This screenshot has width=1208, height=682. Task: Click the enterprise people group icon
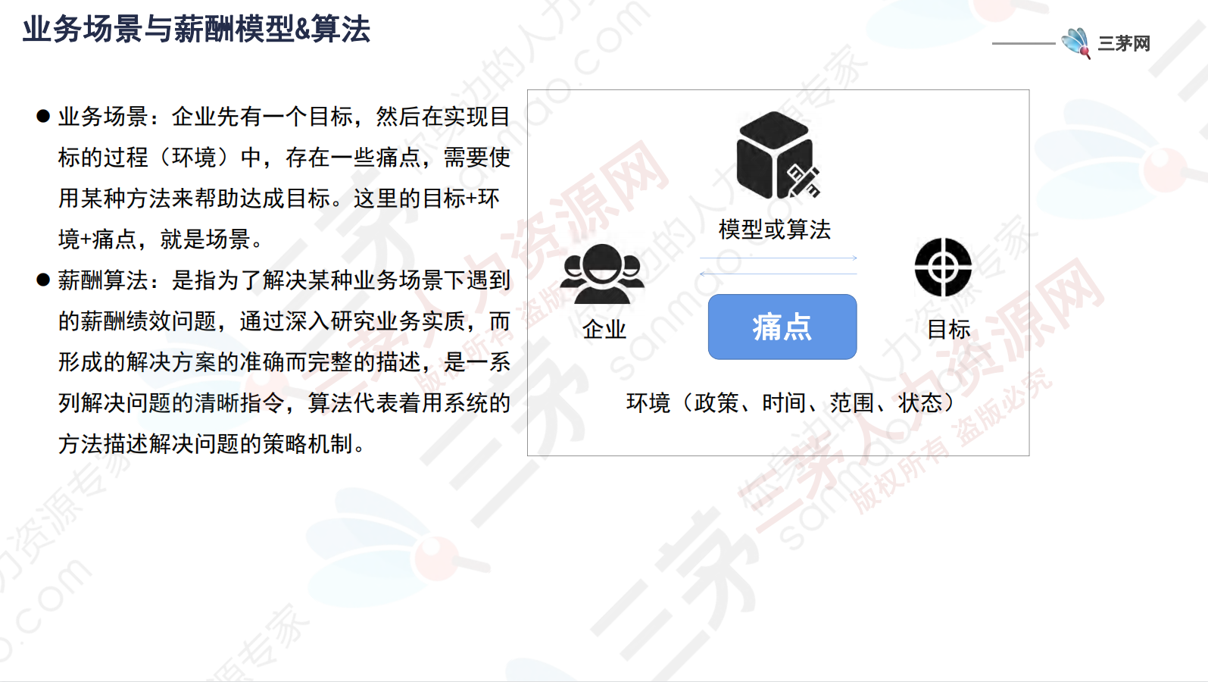coord(602,274)
